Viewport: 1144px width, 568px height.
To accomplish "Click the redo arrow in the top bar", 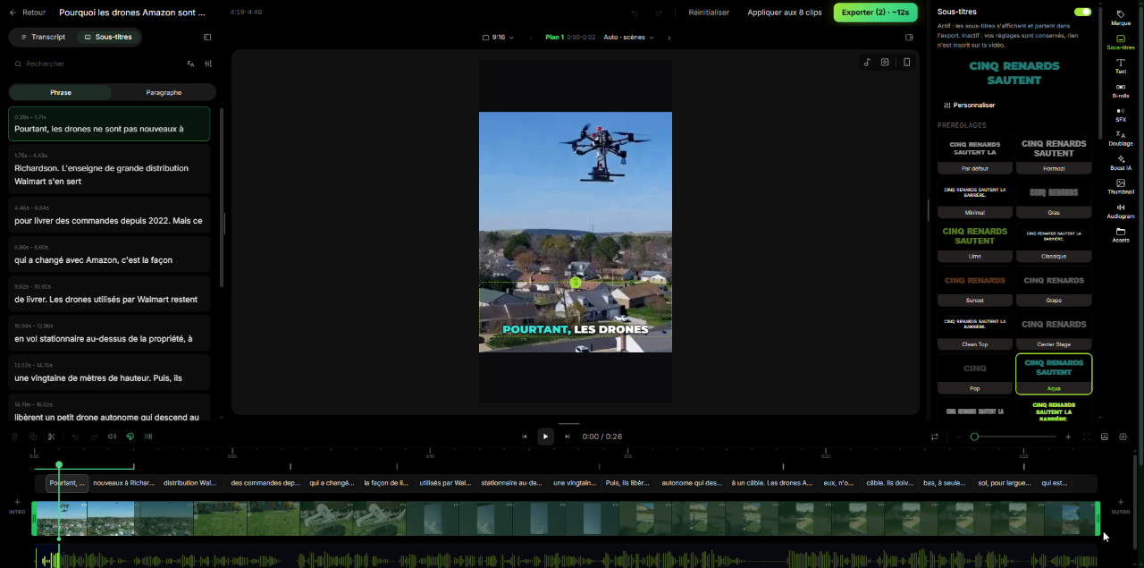I will (x=659, y=13).
